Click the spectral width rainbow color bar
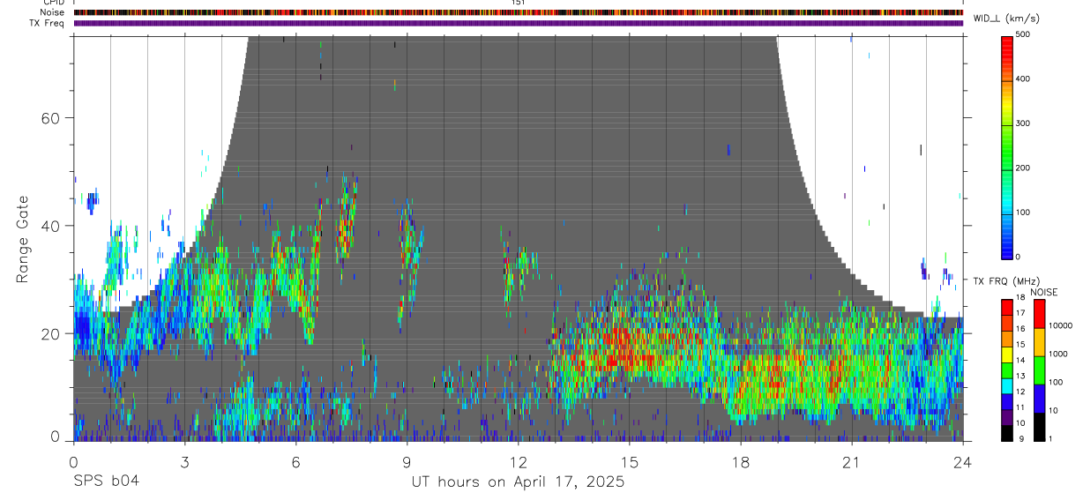Screen dimensions: 1083x500 click(x=1008, y=146)
